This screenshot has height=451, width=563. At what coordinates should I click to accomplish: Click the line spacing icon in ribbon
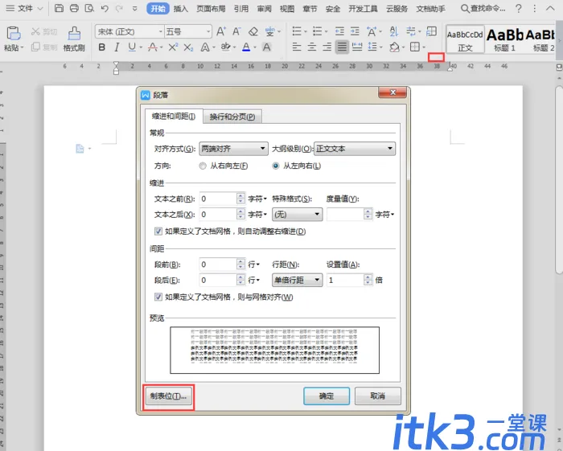(372, 47)
